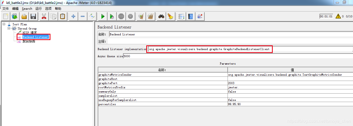353x126 pixels.
Task: Click the Copy icon in toolbar
Action: click(53, 16)
